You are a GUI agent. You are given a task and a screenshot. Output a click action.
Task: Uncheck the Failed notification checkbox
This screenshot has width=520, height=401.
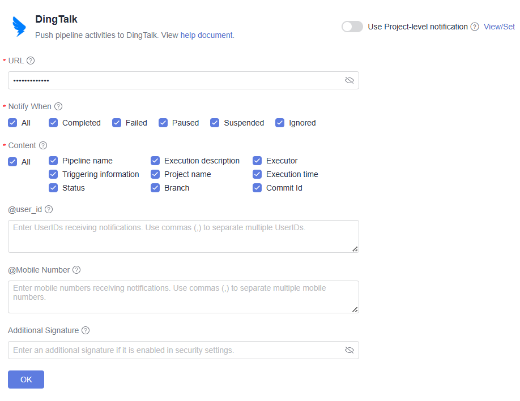point(117,123)
